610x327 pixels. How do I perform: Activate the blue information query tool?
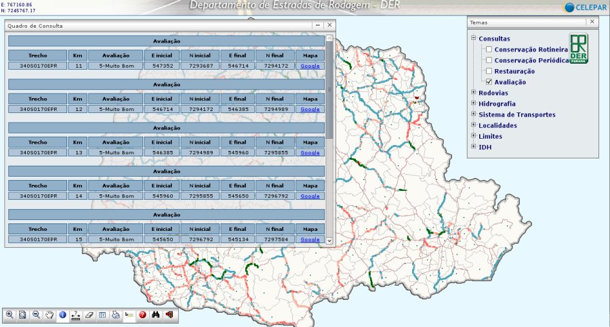click(x=62, y=315)
